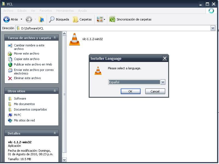Image resolution: width=219 pixels, height=164 pixels.
Task: Open the Archivo menu
Action: pyautogui.click(x=8, y=11)
